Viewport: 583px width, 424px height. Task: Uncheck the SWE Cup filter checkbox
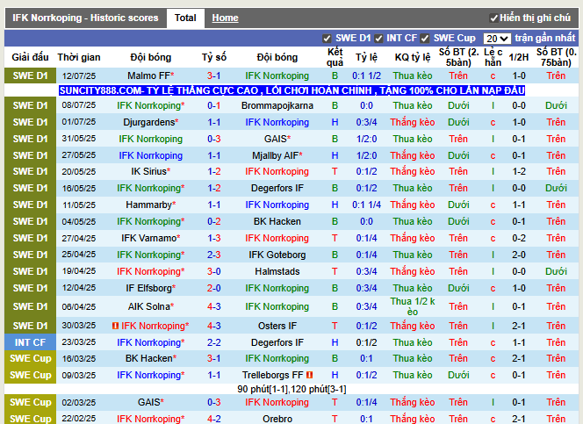click(x=425, y=39)
